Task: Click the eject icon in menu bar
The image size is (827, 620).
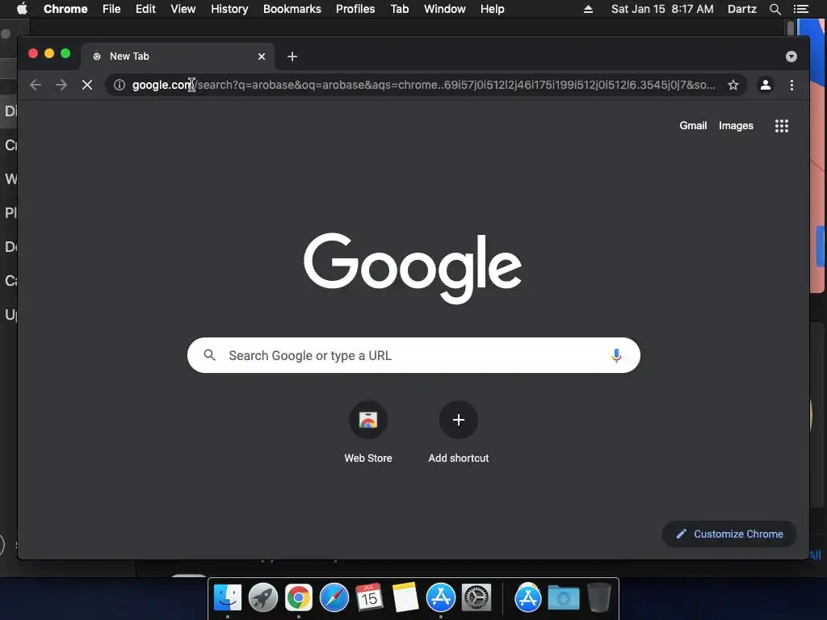Action: point(588,9)
